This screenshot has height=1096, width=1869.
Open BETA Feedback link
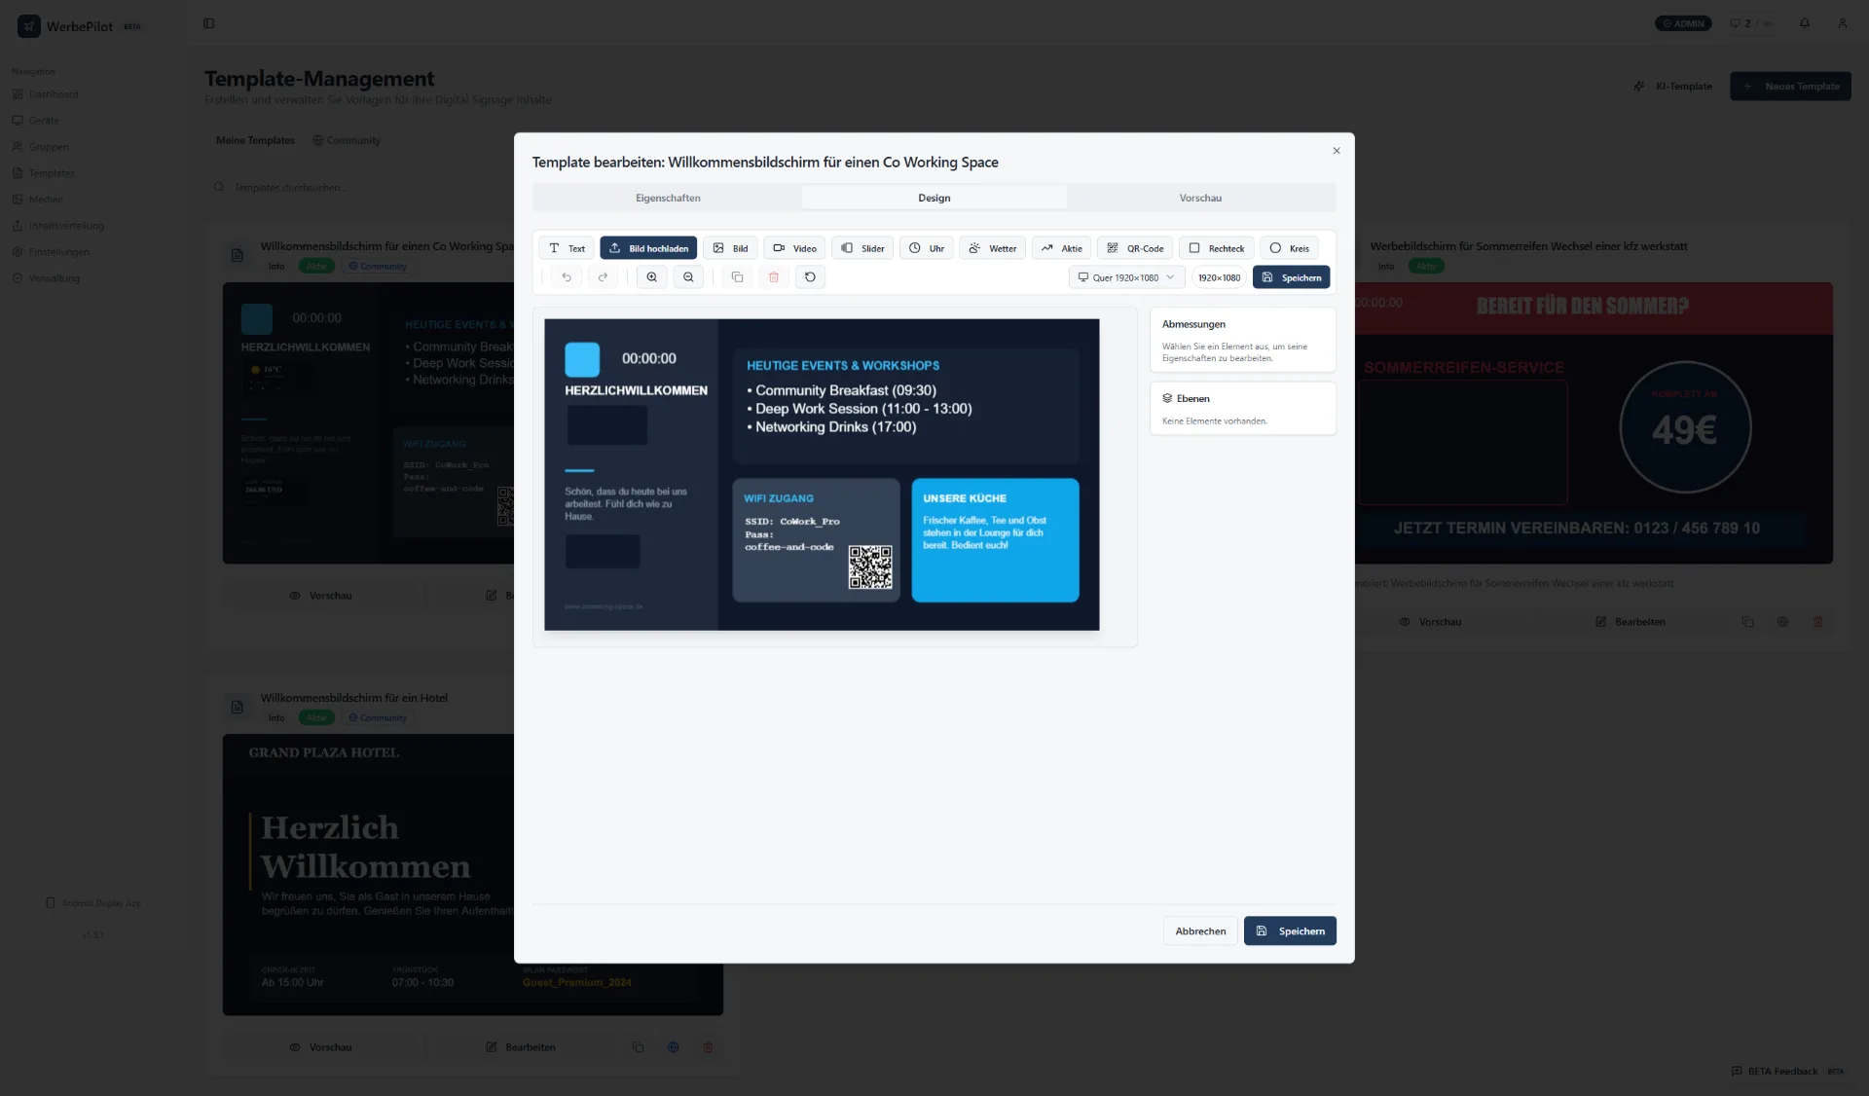(x=1788, y=1071)
